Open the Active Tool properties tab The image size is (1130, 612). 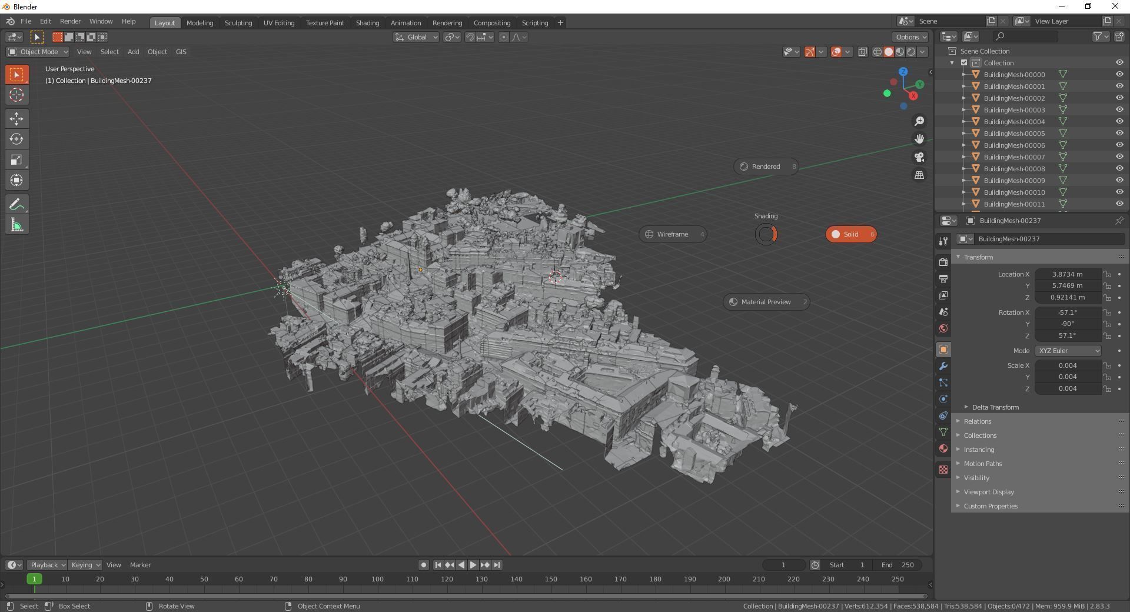pos(943,241)
